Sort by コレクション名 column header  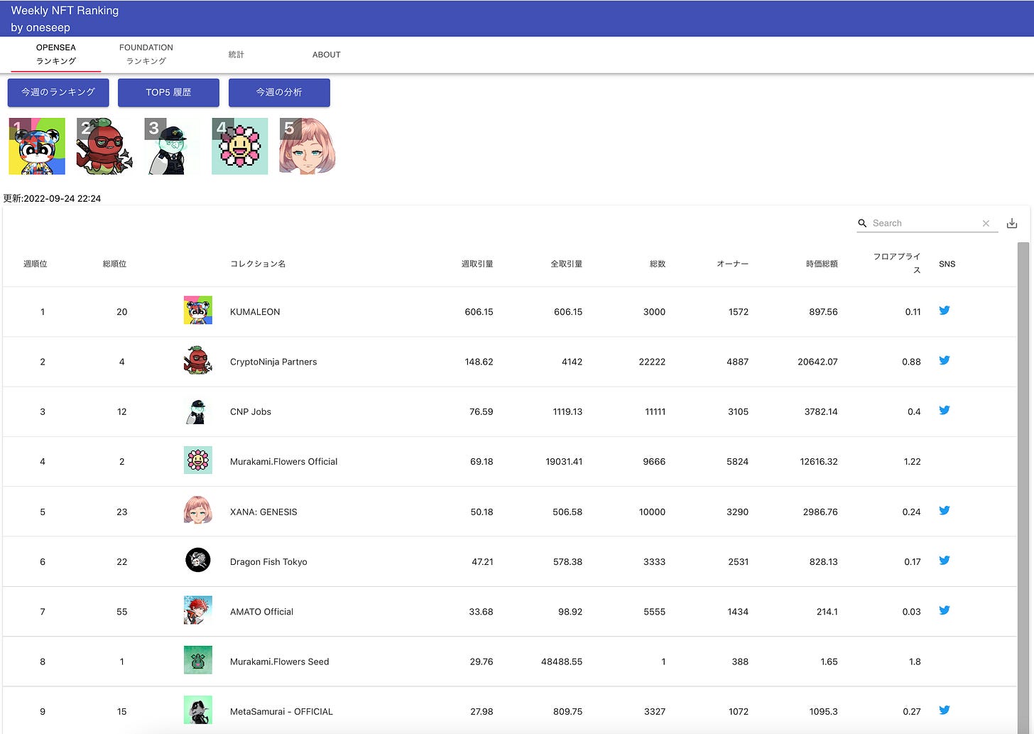click(258, 264)
